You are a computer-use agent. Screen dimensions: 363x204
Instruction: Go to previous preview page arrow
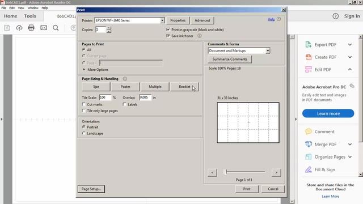(x=212, y=172)
